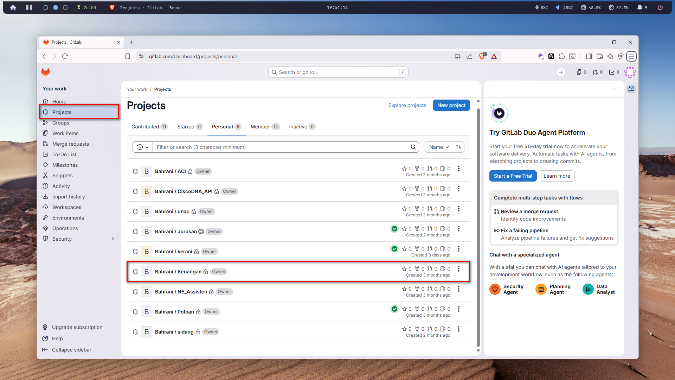Open actions menu for Bahrani / Jurusan
The height and width of the screenshot is (380, 675).
(459, 229)
